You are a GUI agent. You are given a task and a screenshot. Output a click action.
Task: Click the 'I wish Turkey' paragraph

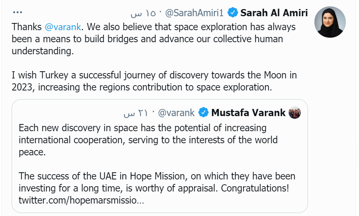point(151,81)
